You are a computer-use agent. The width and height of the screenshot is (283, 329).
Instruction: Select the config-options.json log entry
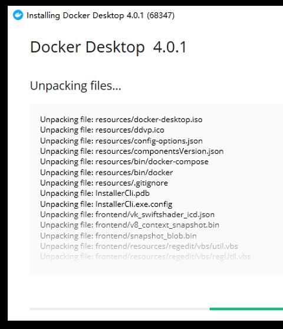pyautogui.click(x=121, y=141)
